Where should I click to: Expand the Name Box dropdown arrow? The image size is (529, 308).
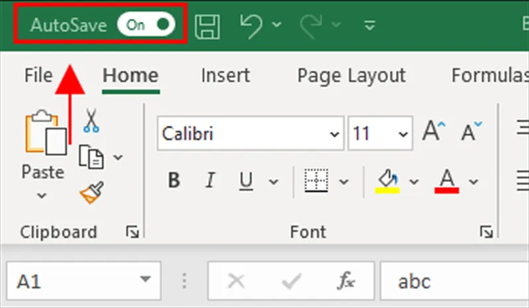(145, 282)
